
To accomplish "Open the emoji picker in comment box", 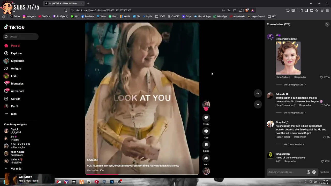I will click(x=314, y=172).
